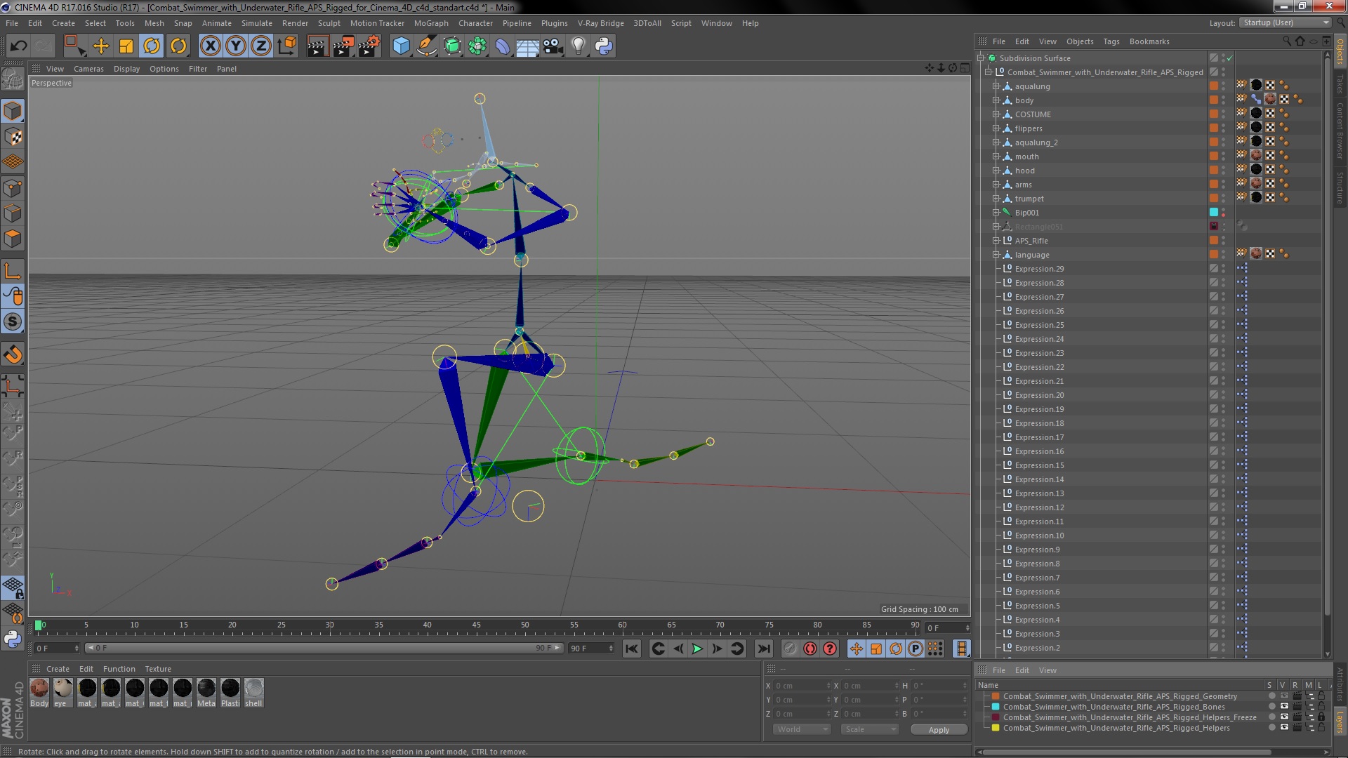Click the Helpers layer yellow swatch
Viewport: 1348px width, 758px height.
996,728
